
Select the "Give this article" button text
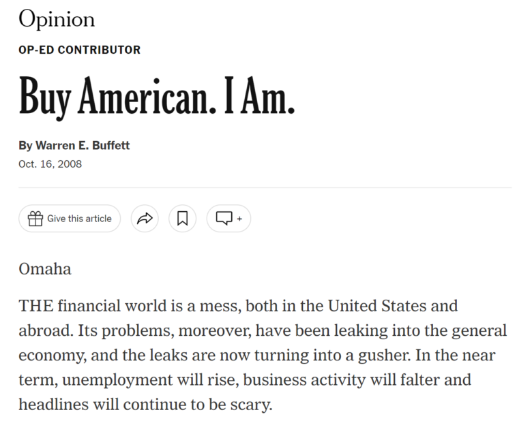tap(79, 219)
